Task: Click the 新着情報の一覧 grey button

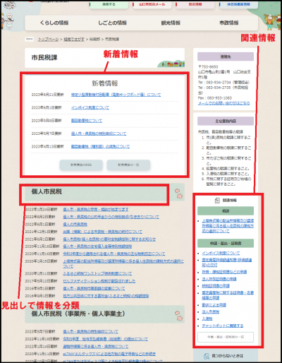Action: pos(128,165)
